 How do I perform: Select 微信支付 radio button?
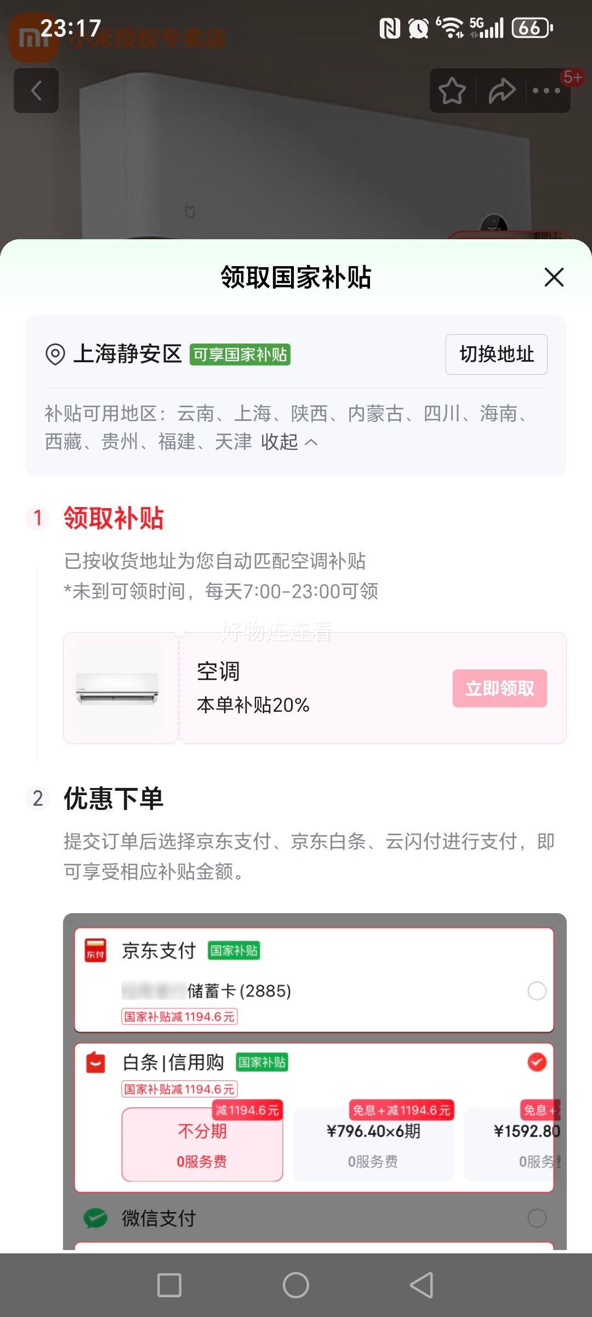(x=537, y=1218)
